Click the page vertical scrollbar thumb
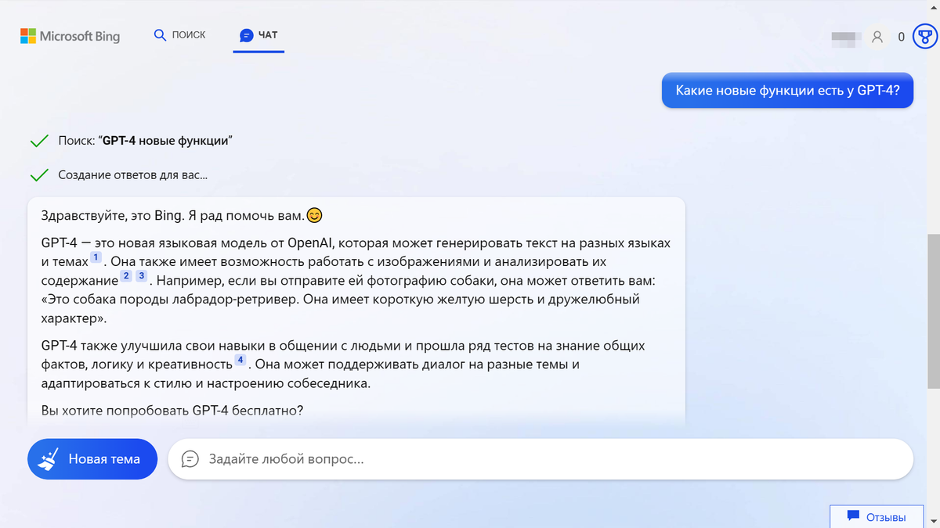The width and height of the screenshot is (940, 528). coord(933,311)
